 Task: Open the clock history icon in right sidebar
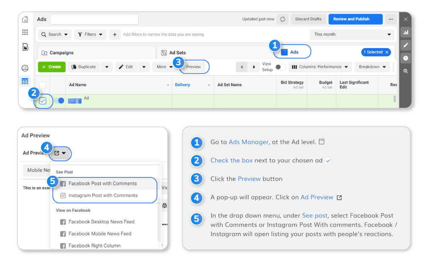(x=406, y=58)
